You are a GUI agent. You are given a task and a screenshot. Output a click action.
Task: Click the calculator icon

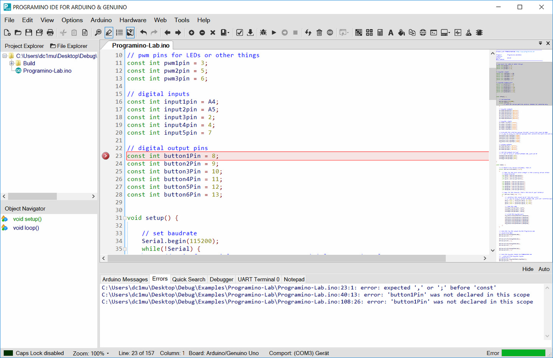click(380, 33)
